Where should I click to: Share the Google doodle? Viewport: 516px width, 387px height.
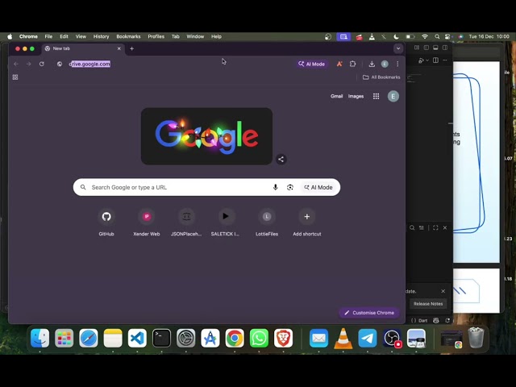pyautogui.click(x=281, y=160)
